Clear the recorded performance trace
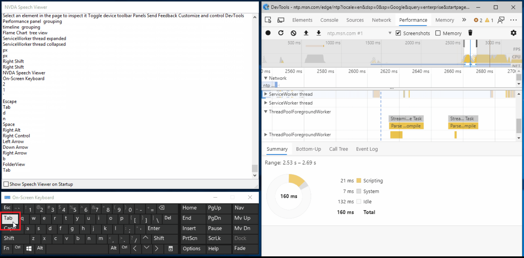Image resolution: width=524 pixels, height=258 pixels. coord(293,33)
